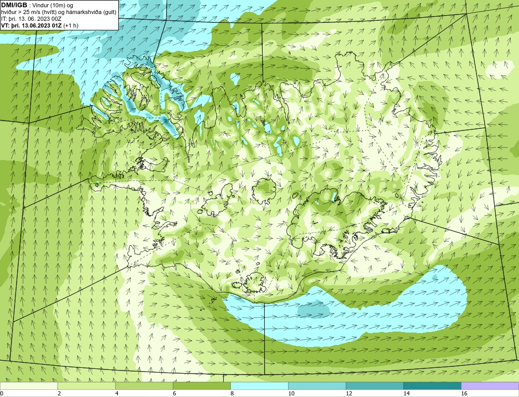
Task: Click the 'VT: þri. 13.06.2023 01Z (+1 h)' line
Action: [x=40, y=25]
